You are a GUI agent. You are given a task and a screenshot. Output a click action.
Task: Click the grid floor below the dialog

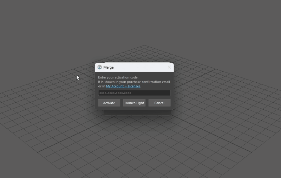(140, 147)
